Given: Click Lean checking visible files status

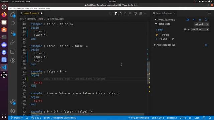Looking at the screenshot, I should 60,118.
